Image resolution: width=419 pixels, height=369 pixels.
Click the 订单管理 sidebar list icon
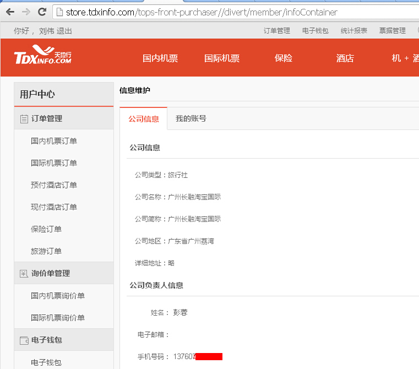pyautogui.click(x=24, y=119)
